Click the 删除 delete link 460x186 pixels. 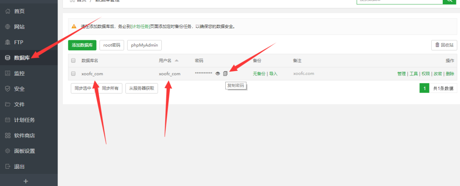click(450, 74)
